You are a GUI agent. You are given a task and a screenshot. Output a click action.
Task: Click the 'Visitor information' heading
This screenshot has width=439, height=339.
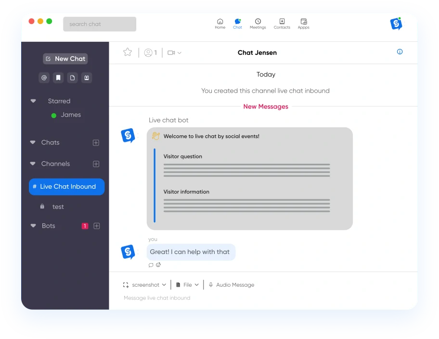[186, 192]
